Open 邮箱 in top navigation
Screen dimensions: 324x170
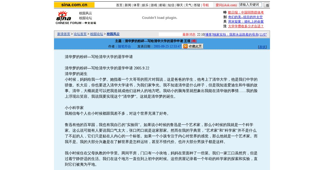(x=163, y=5)
